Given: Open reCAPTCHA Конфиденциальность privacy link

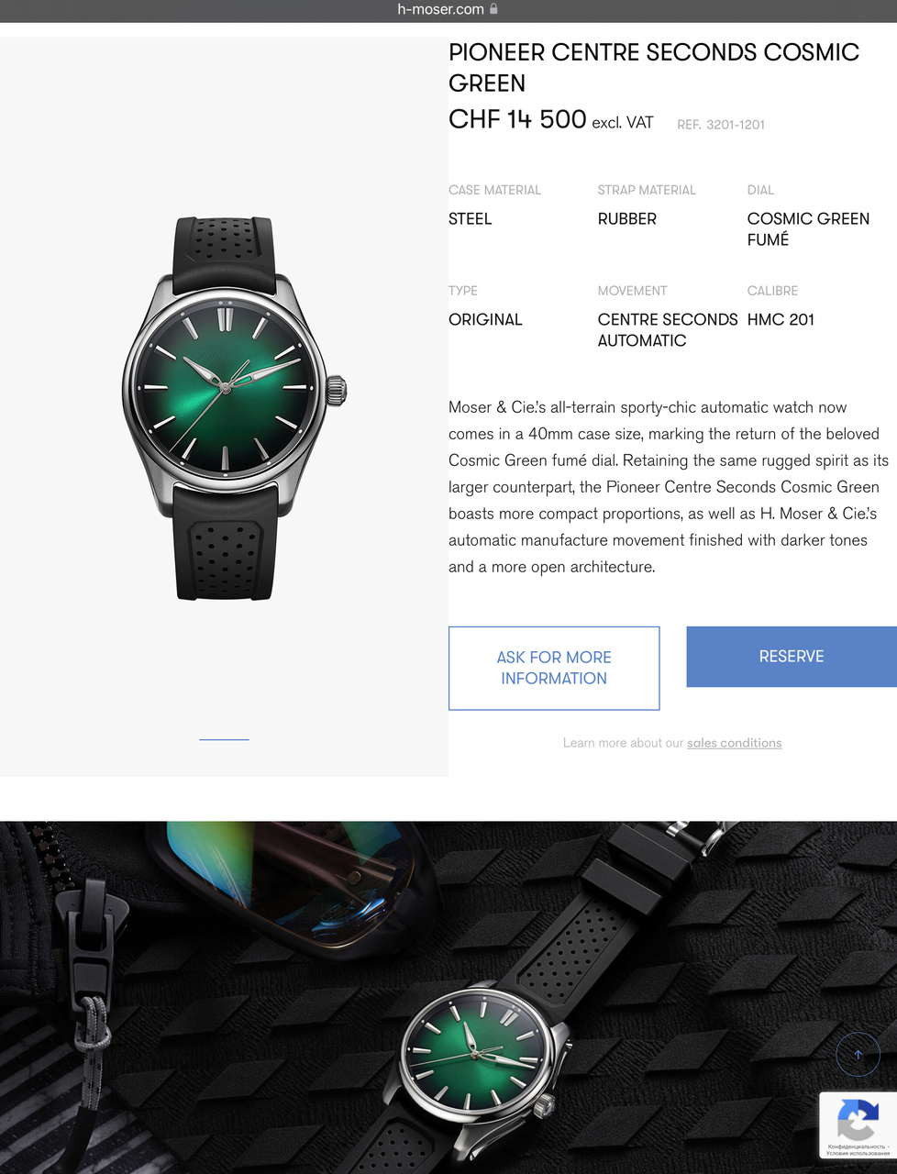Looking at the screenshot, I should (x=856, y=1146).
